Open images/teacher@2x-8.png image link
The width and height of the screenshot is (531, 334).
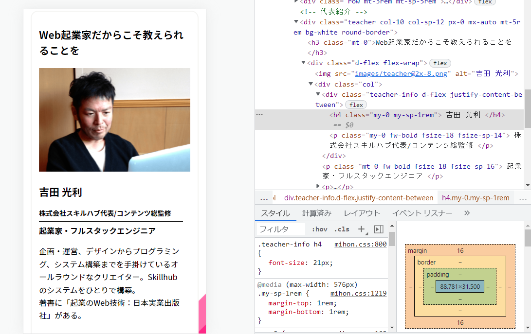click(401, 73)
